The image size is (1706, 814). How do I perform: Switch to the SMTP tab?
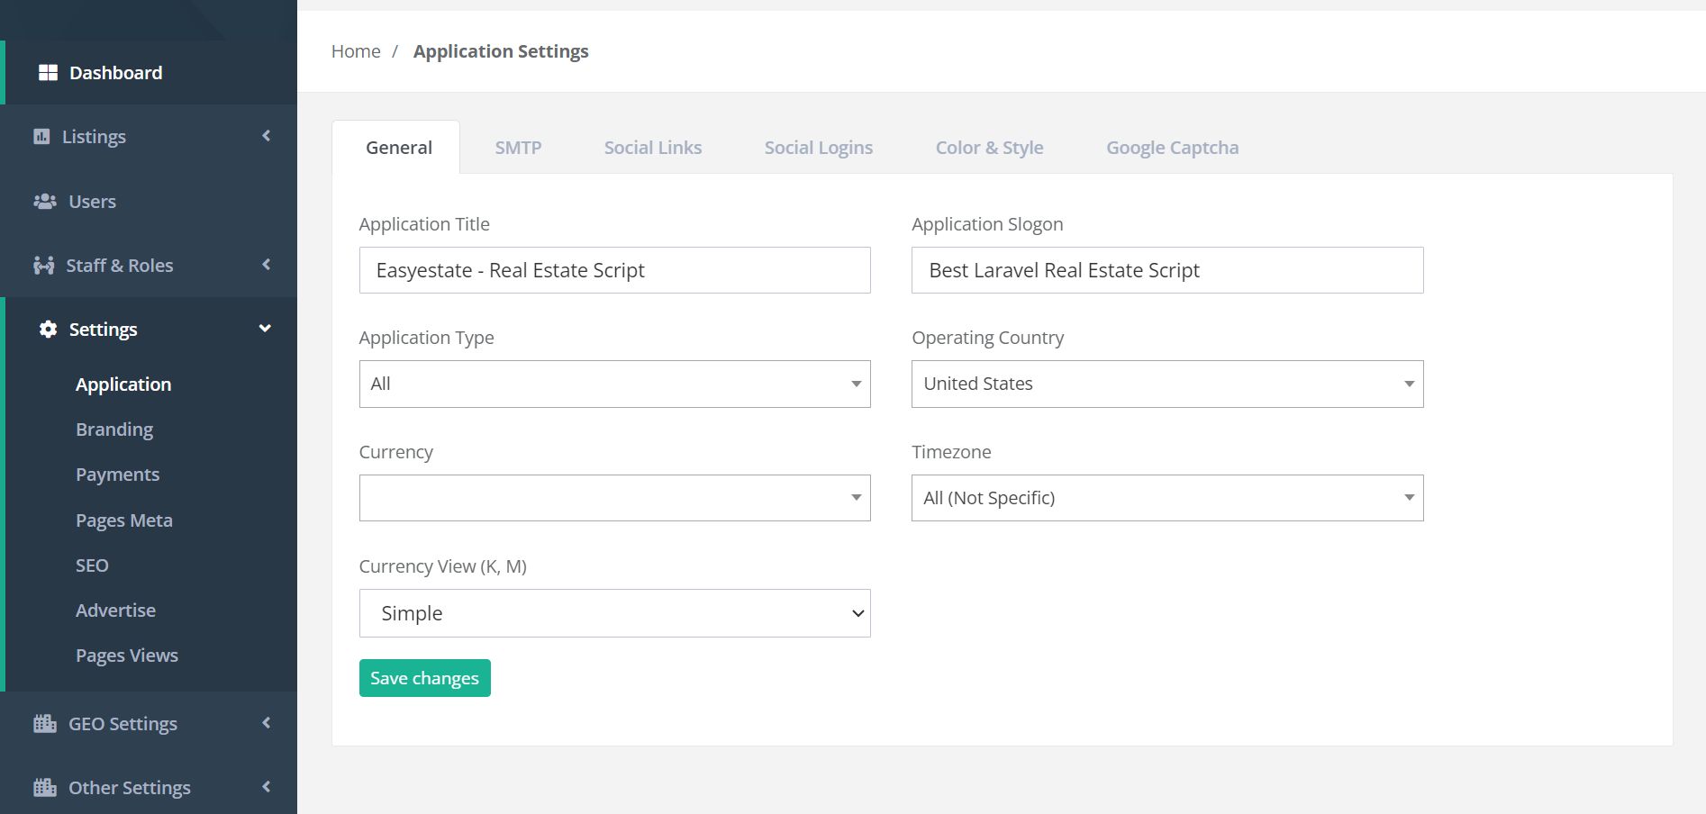tap(518, 148)
